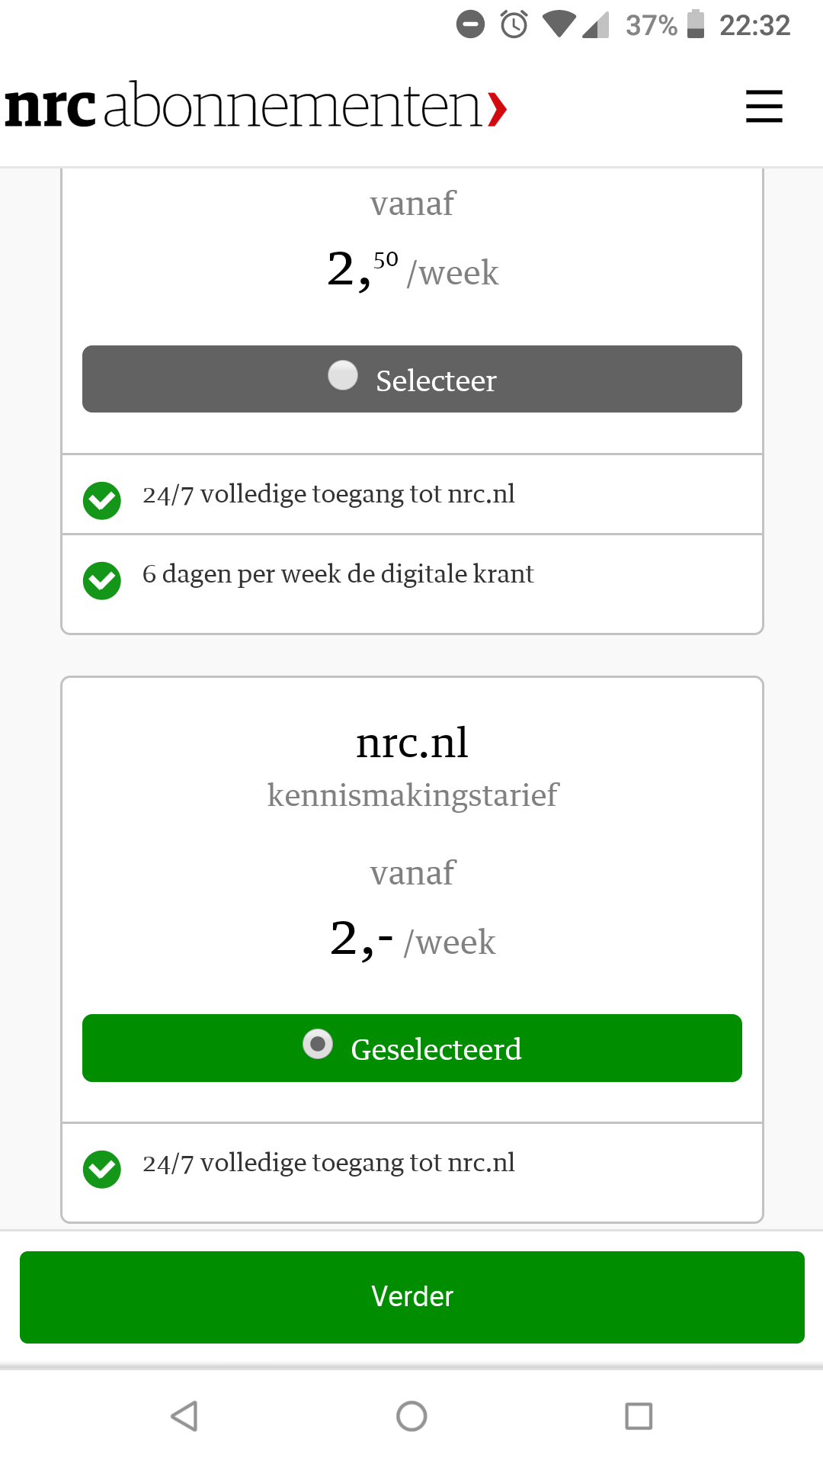Tap the Android home circle icon
Viewport: 823px width, 1464px height.
pyautogui.click(x=411, y=1416)
